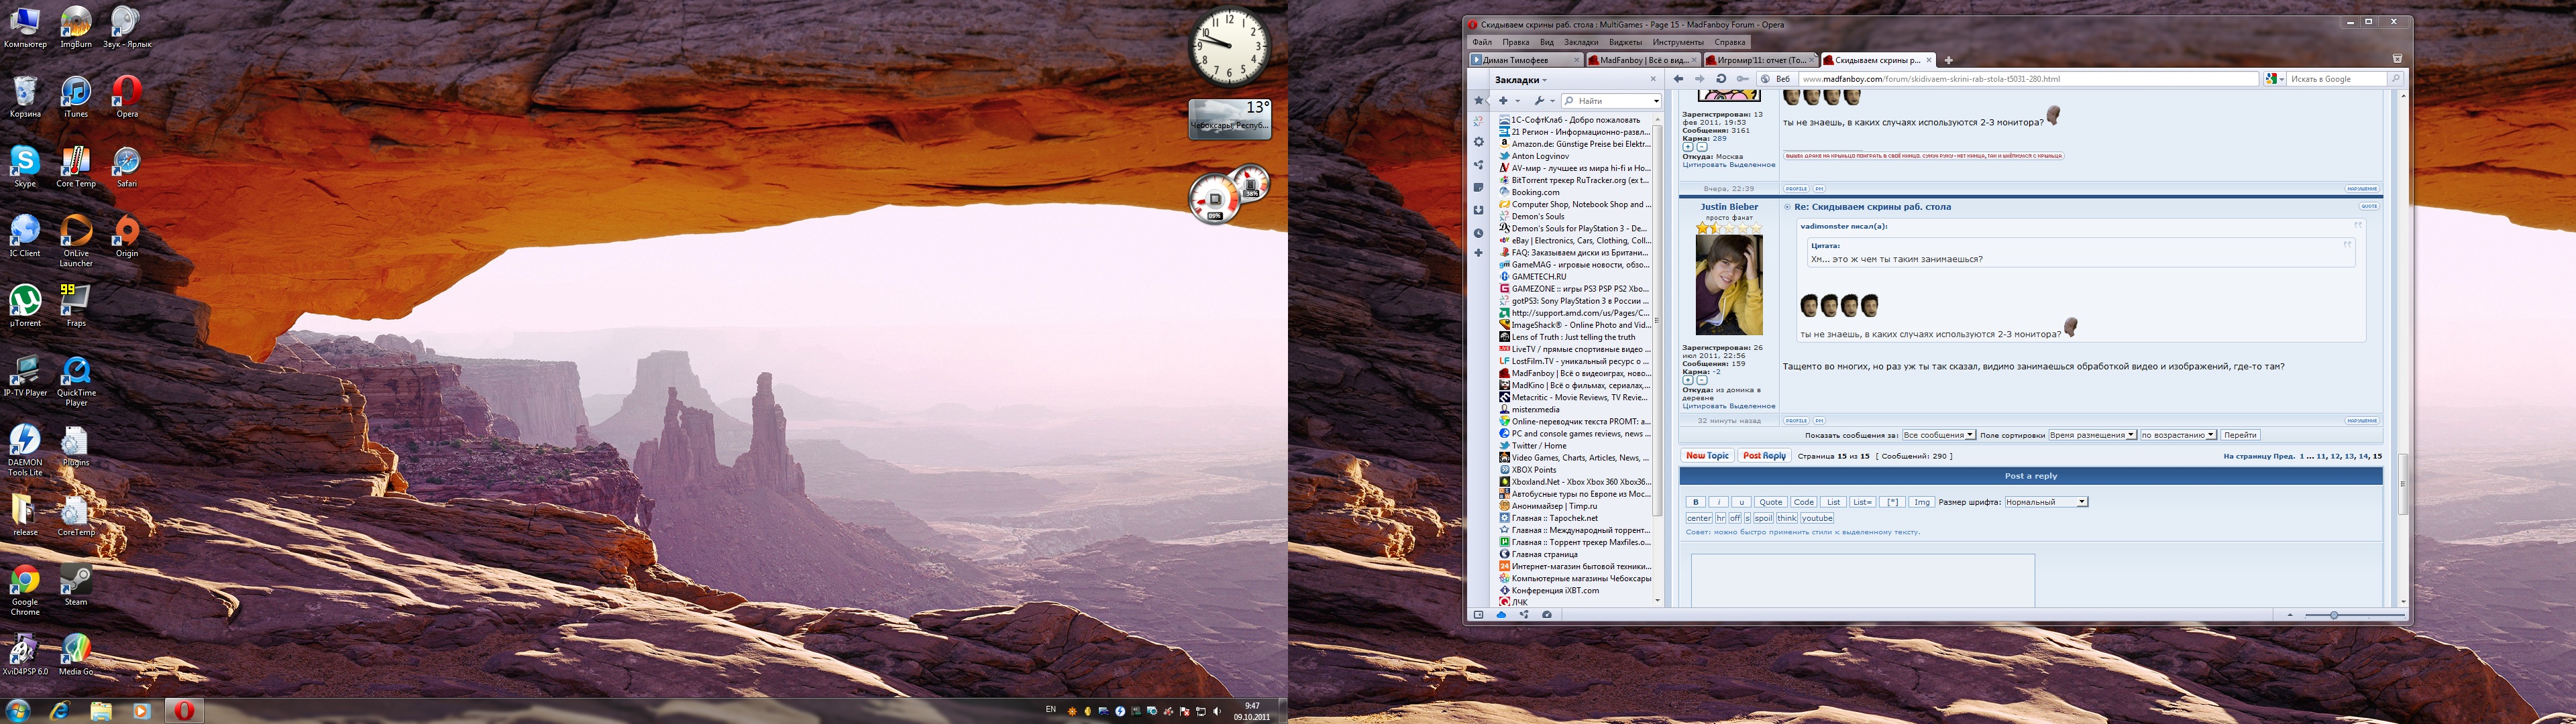The height and width of the screenshot is (724, 2576).
Task: Open the 'Закладки' menu in the menu bar
Action: click(1581, 42)
